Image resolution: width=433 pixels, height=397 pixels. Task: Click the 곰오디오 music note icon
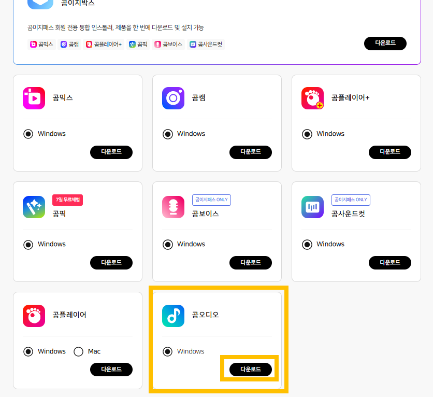tap(173, 316)
